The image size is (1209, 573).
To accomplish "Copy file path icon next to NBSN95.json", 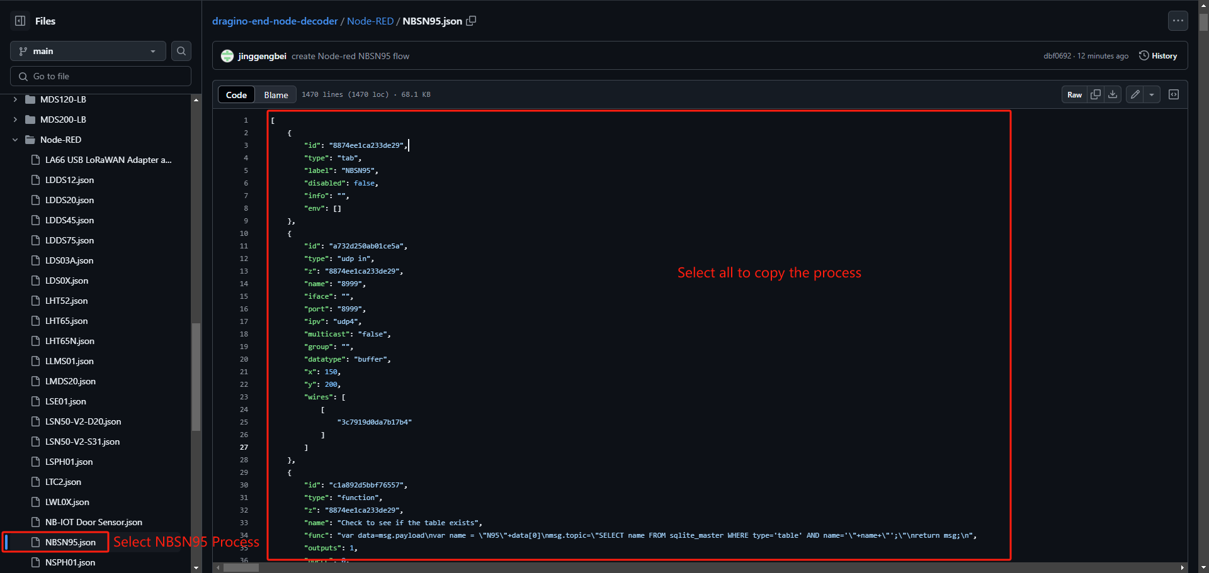I will (471, 21).
